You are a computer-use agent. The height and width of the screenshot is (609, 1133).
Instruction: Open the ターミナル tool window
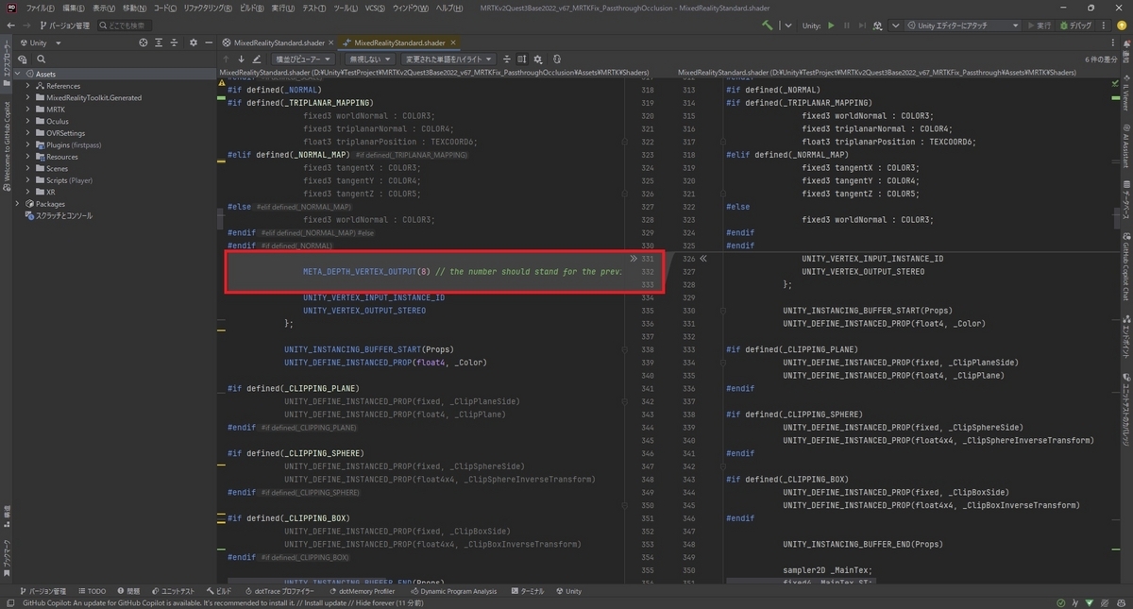[527, 591]
